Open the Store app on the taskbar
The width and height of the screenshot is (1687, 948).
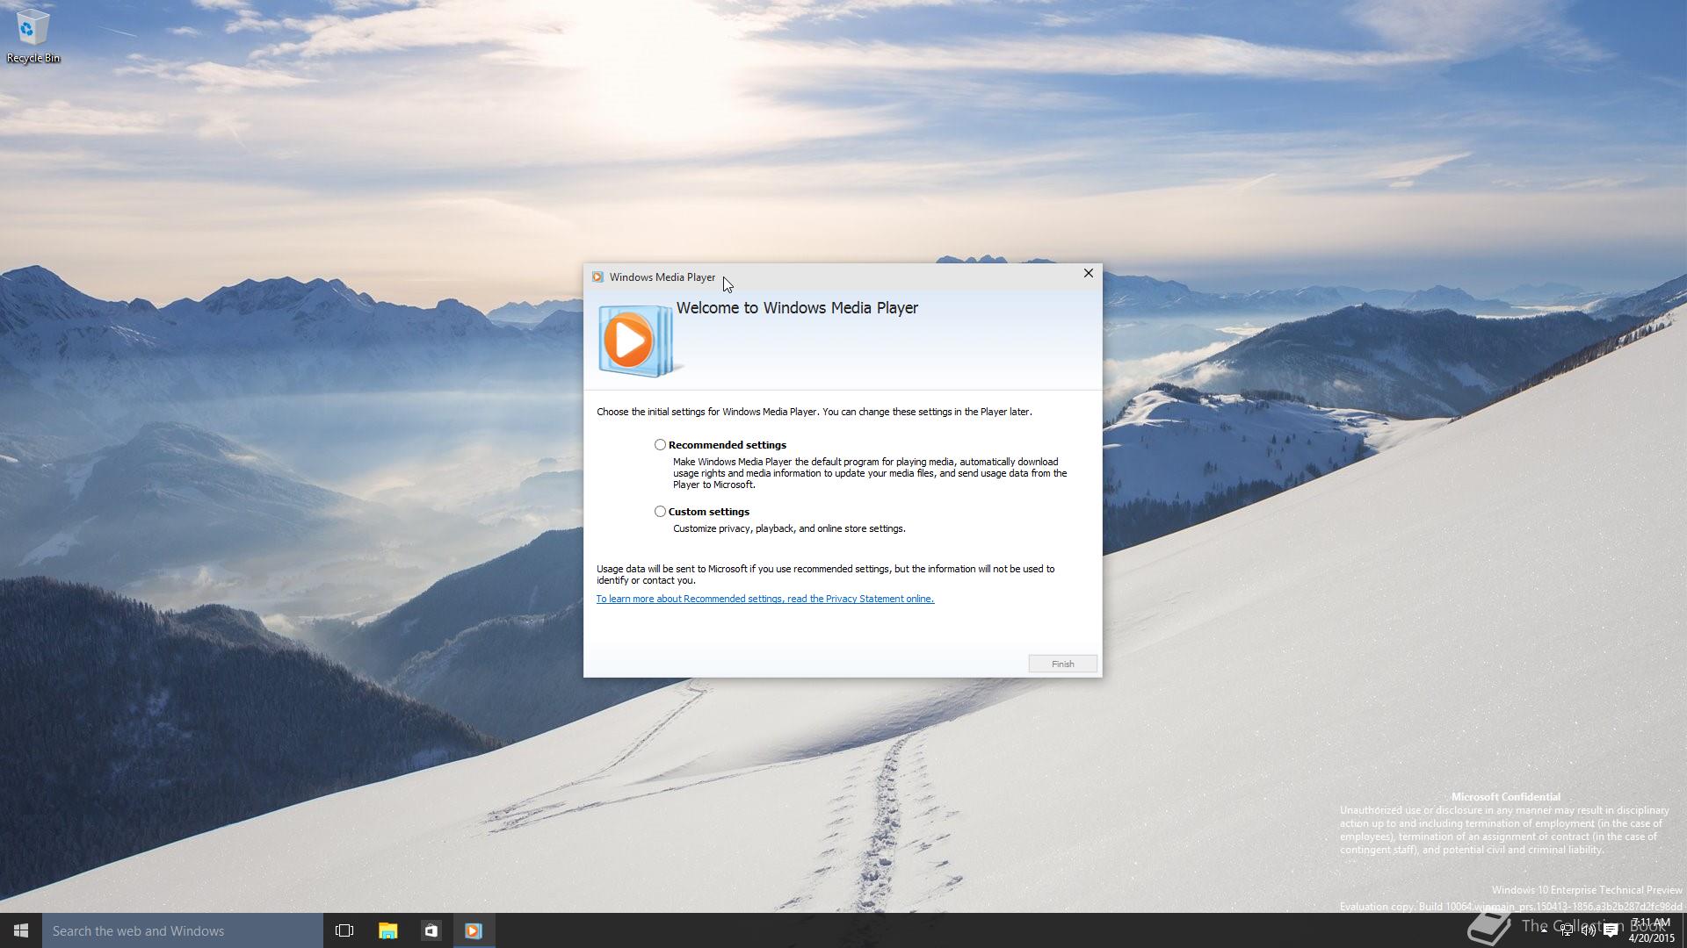click(431, 930)
